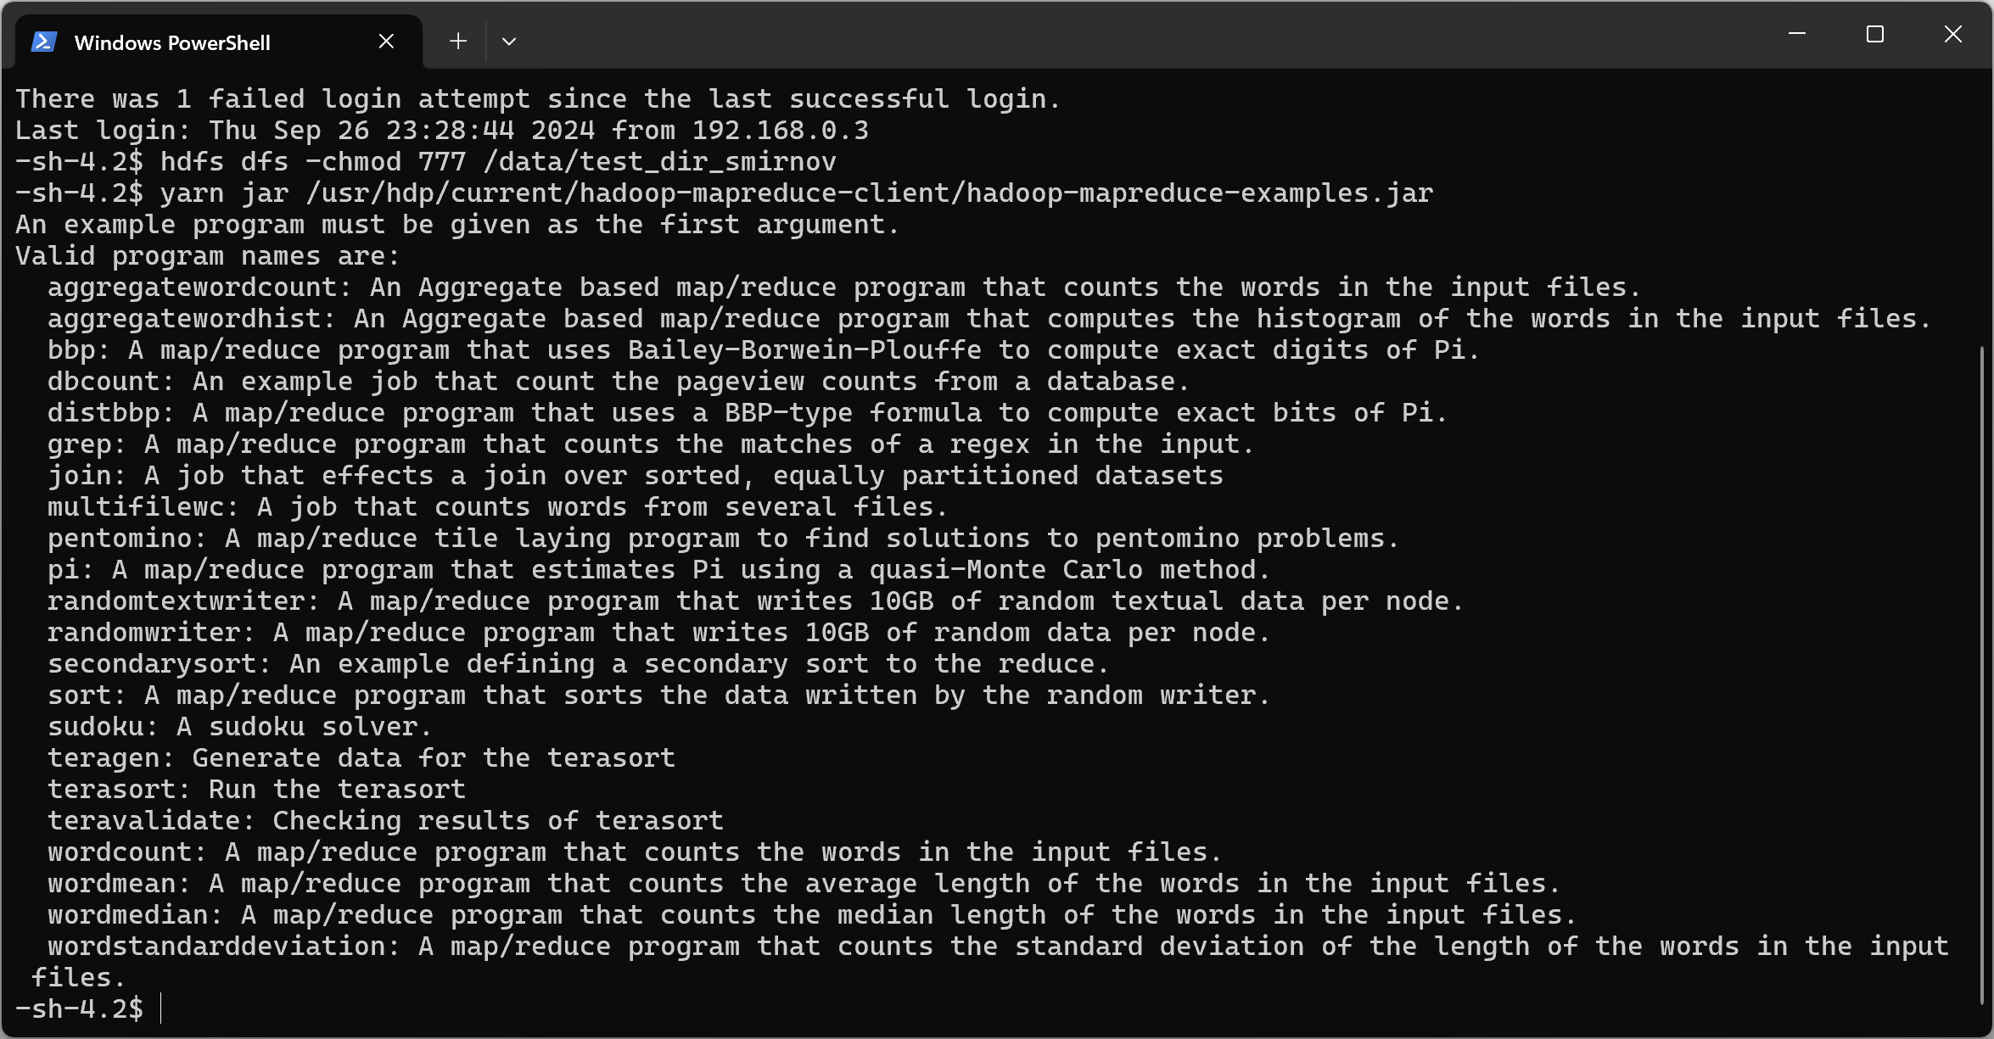
Task: Place cursor at the bottom -sh-4.2$ prompt
Action: tap(161, 1009)
